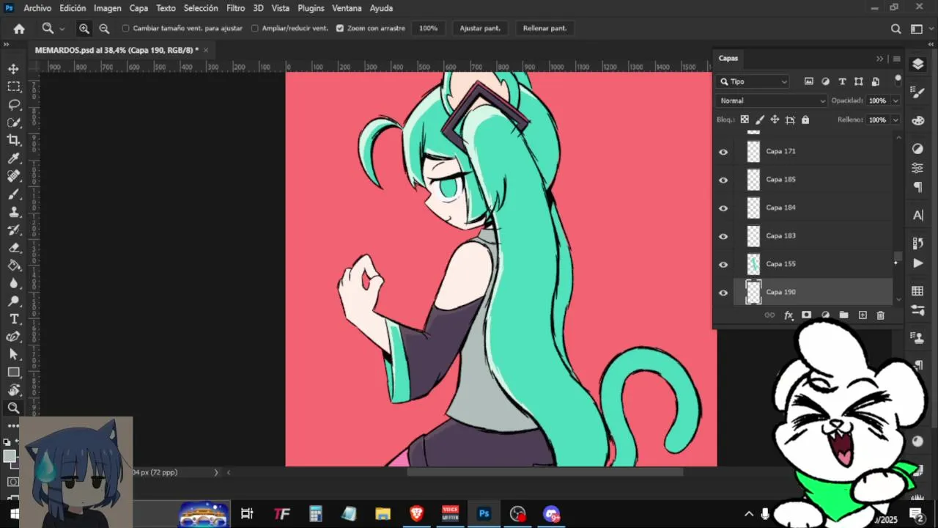The image size is (938, 528).
Task: Select the Eyedropper tool
Action: pos(13,158)
